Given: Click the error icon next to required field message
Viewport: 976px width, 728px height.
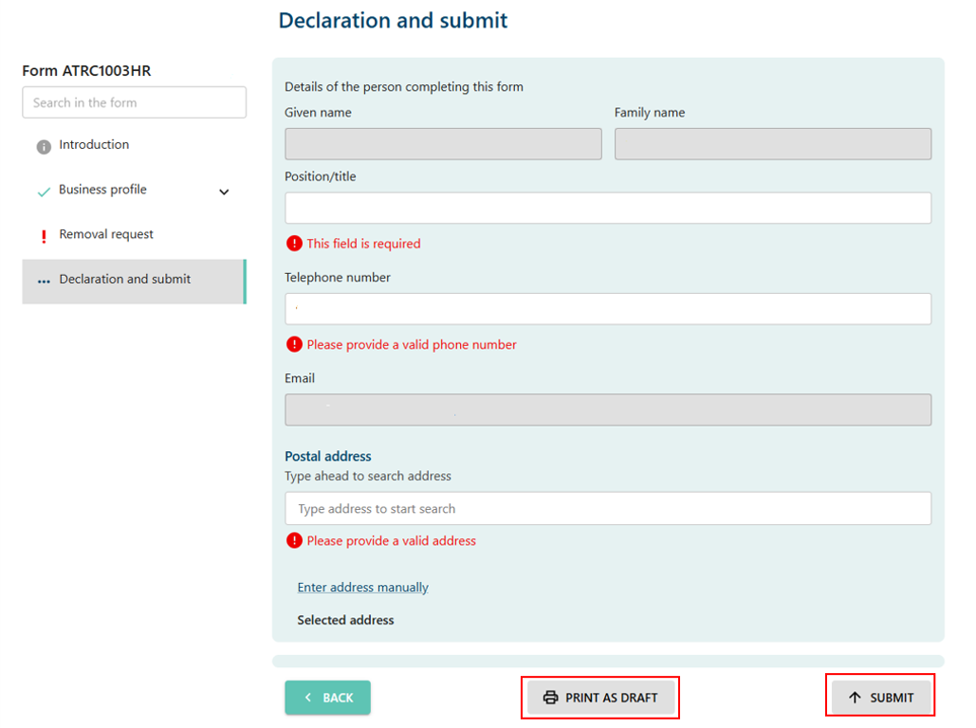Looking at the screenshot, I should click(x=293, y=244).
